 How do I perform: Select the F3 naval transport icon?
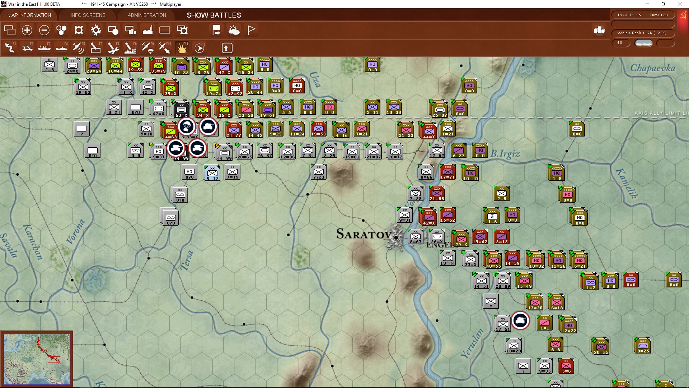[44, 48]
